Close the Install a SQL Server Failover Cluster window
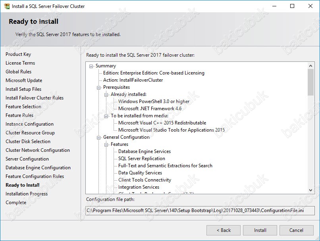Image resolution: width=320 pixels, height=241 pixels. (310, 6)
